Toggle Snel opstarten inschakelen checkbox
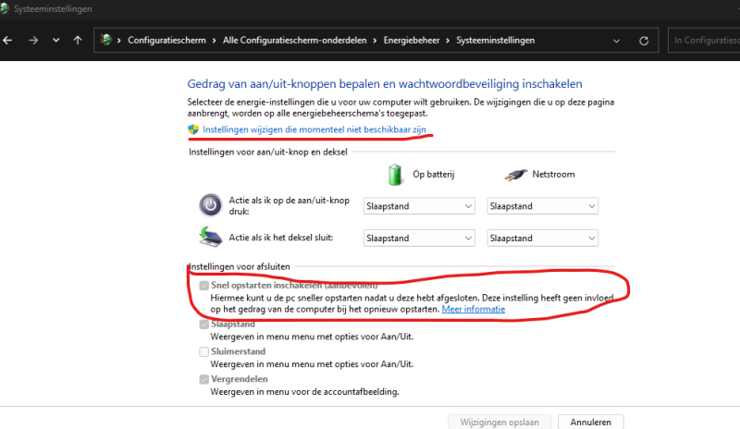Viewport: 740px width, 429px height. 203,285
